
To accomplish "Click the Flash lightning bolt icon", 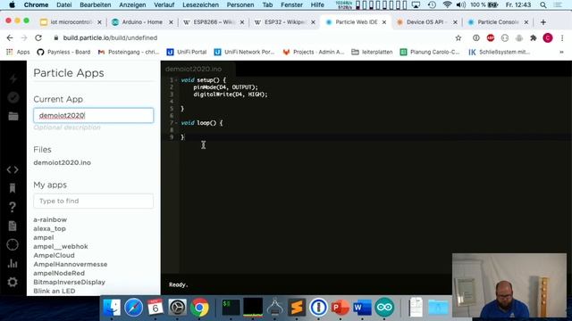I will pyautogui.click(x=13, y=78).
